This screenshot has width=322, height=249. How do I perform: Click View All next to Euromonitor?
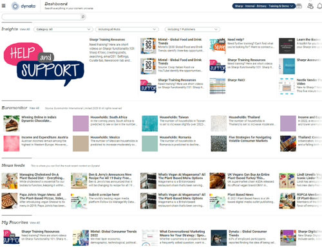pos(34,108)
